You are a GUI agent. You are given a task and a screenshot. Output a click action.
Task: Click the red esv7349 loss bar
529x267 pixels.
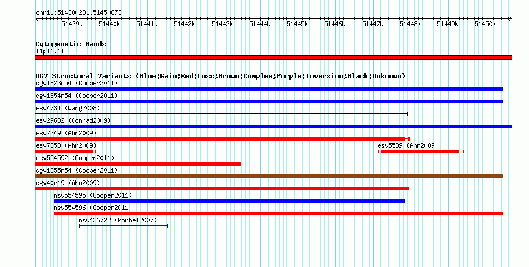pyautogui.click(x=222, y=139)
